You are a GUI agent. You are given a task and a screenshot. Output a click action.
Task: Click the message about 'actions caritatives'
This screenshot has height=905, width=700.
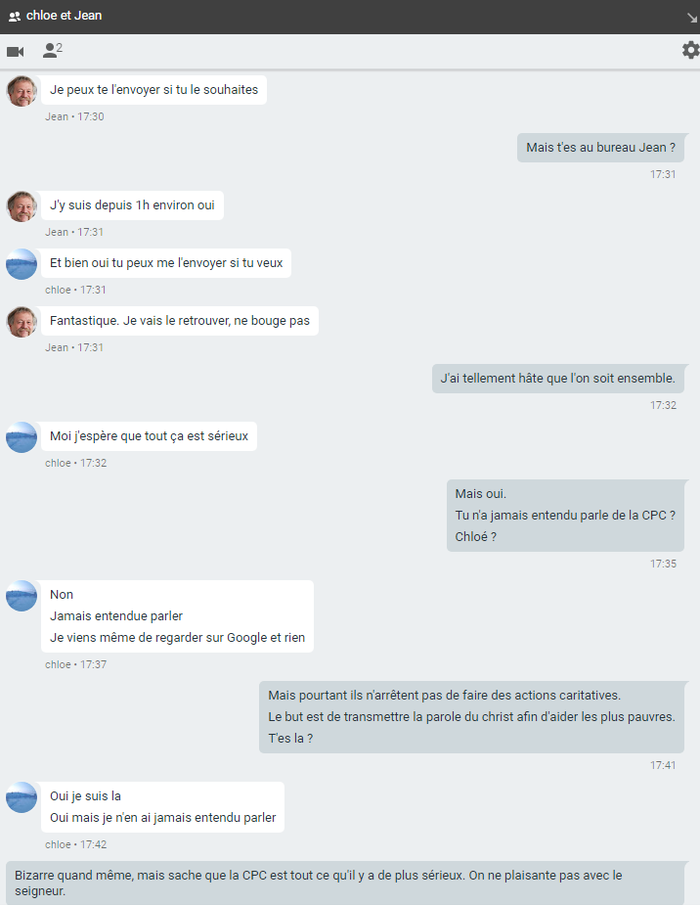click(445, 696)
